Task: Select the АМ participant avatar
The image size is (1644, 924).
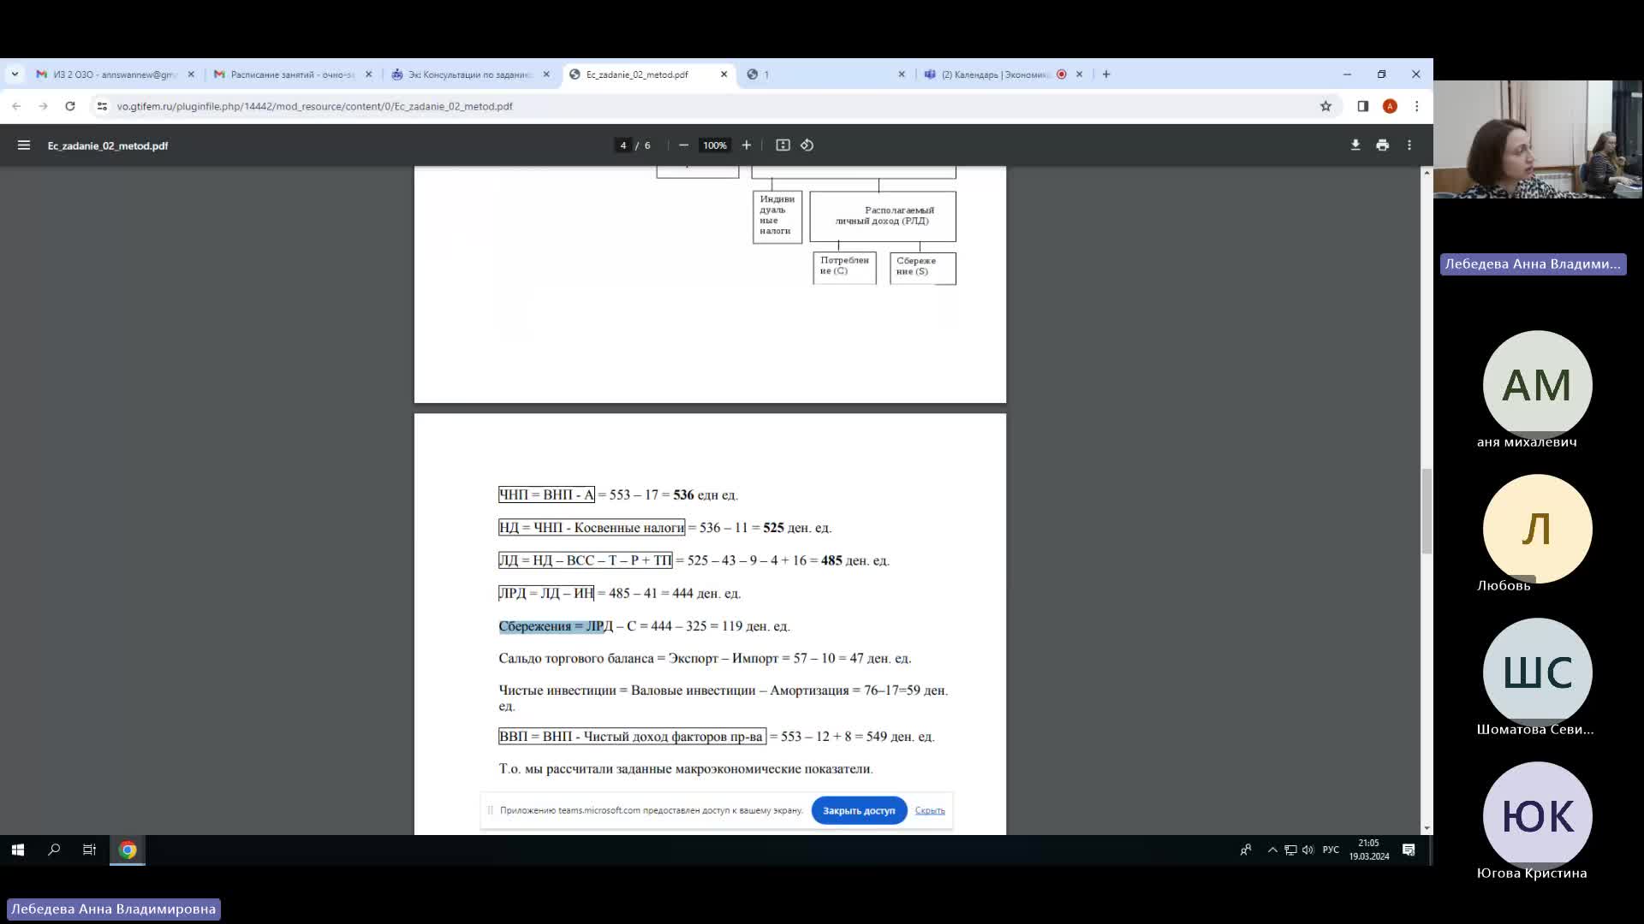Action: tap(1537, 385)
